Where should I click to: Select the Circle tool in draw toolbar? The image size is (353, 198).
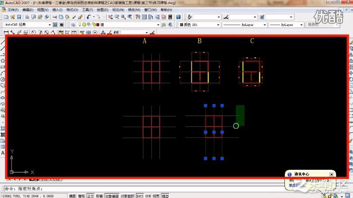(x=3, y=80)
